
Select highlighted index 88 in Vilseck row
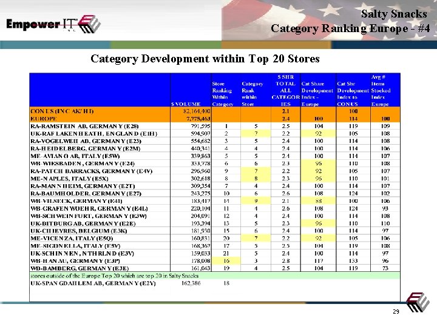[x=319, y=201]
